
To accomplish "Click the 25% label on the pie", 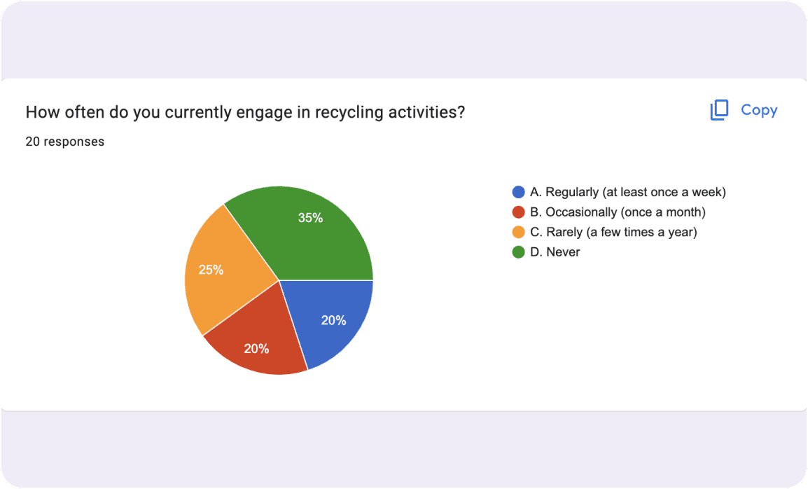I will click(x=211, y=270).
